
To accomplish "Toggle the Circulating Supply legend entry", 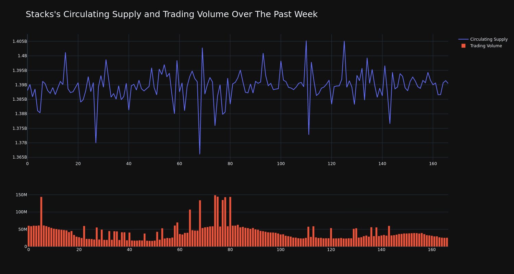I will 483,39.
